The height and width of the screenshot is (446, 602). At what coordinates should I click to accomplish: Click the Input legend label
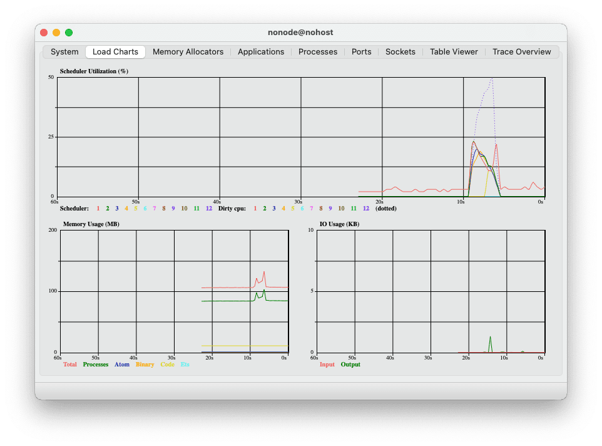(327, 364)
